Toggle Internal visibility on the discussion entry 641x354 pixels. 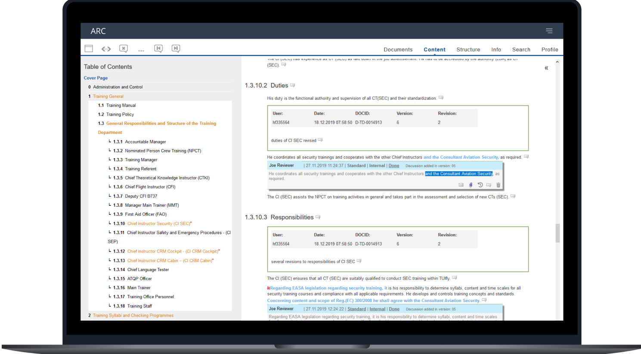pyautogui.click(x=377, y=165)
